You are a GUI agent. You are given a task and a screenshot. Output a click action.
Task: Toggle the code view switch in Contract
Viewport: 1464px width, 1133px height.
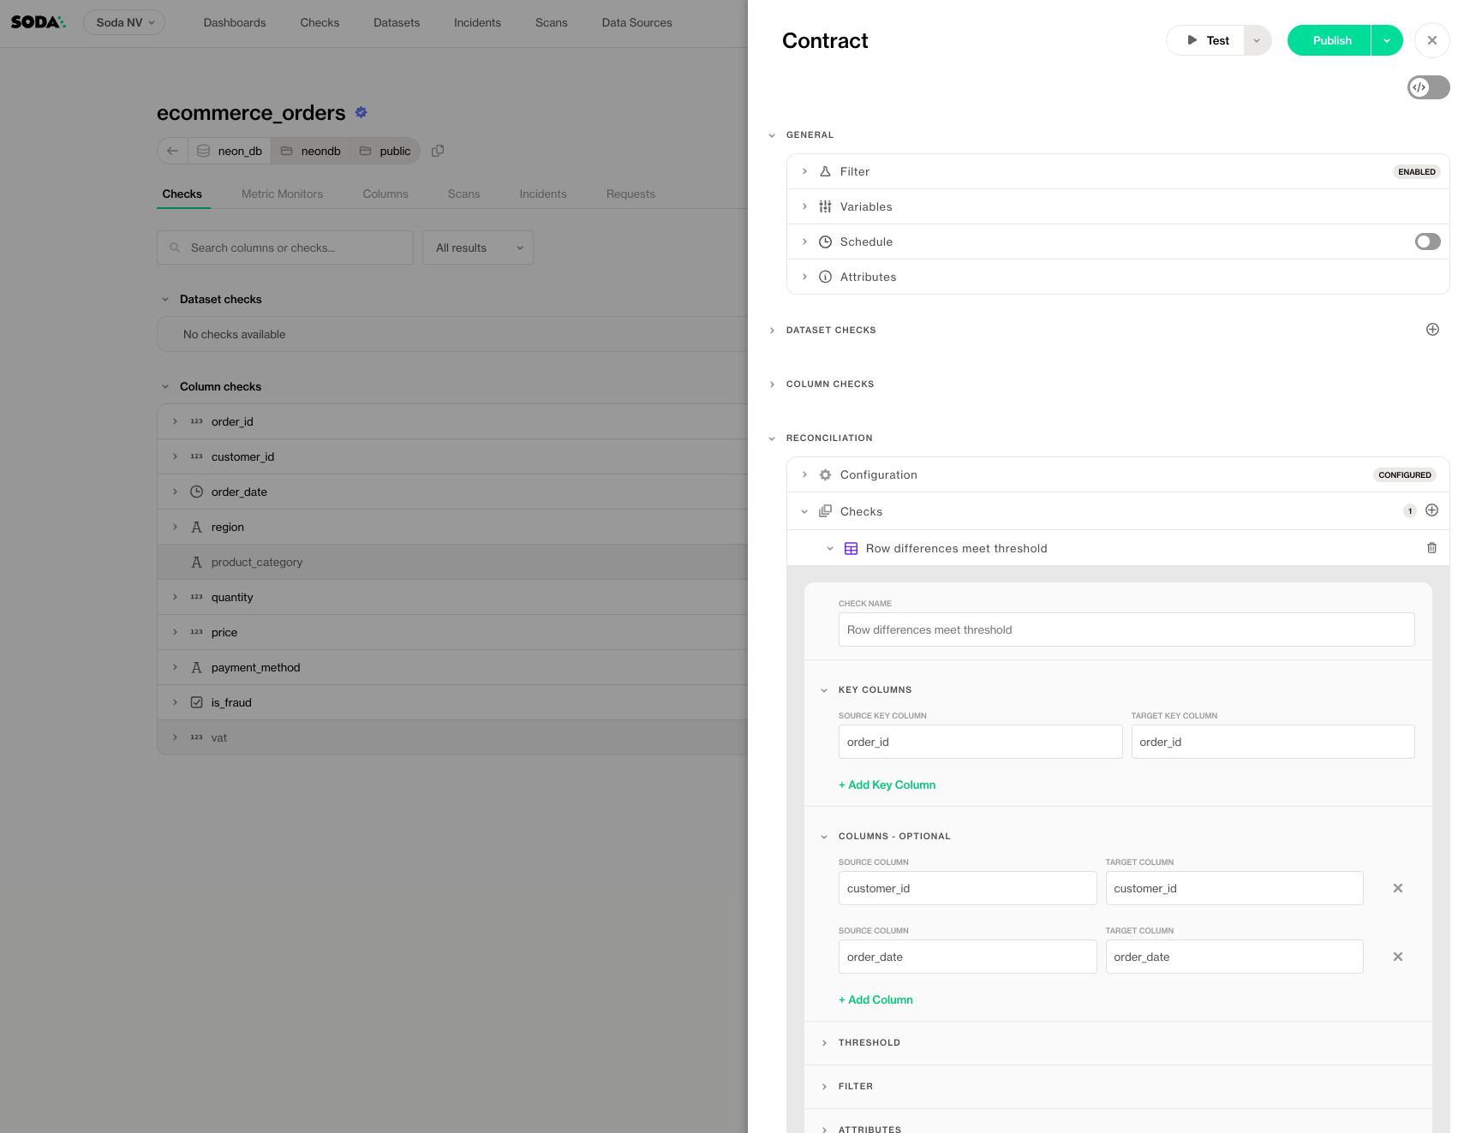[1428, 87]
